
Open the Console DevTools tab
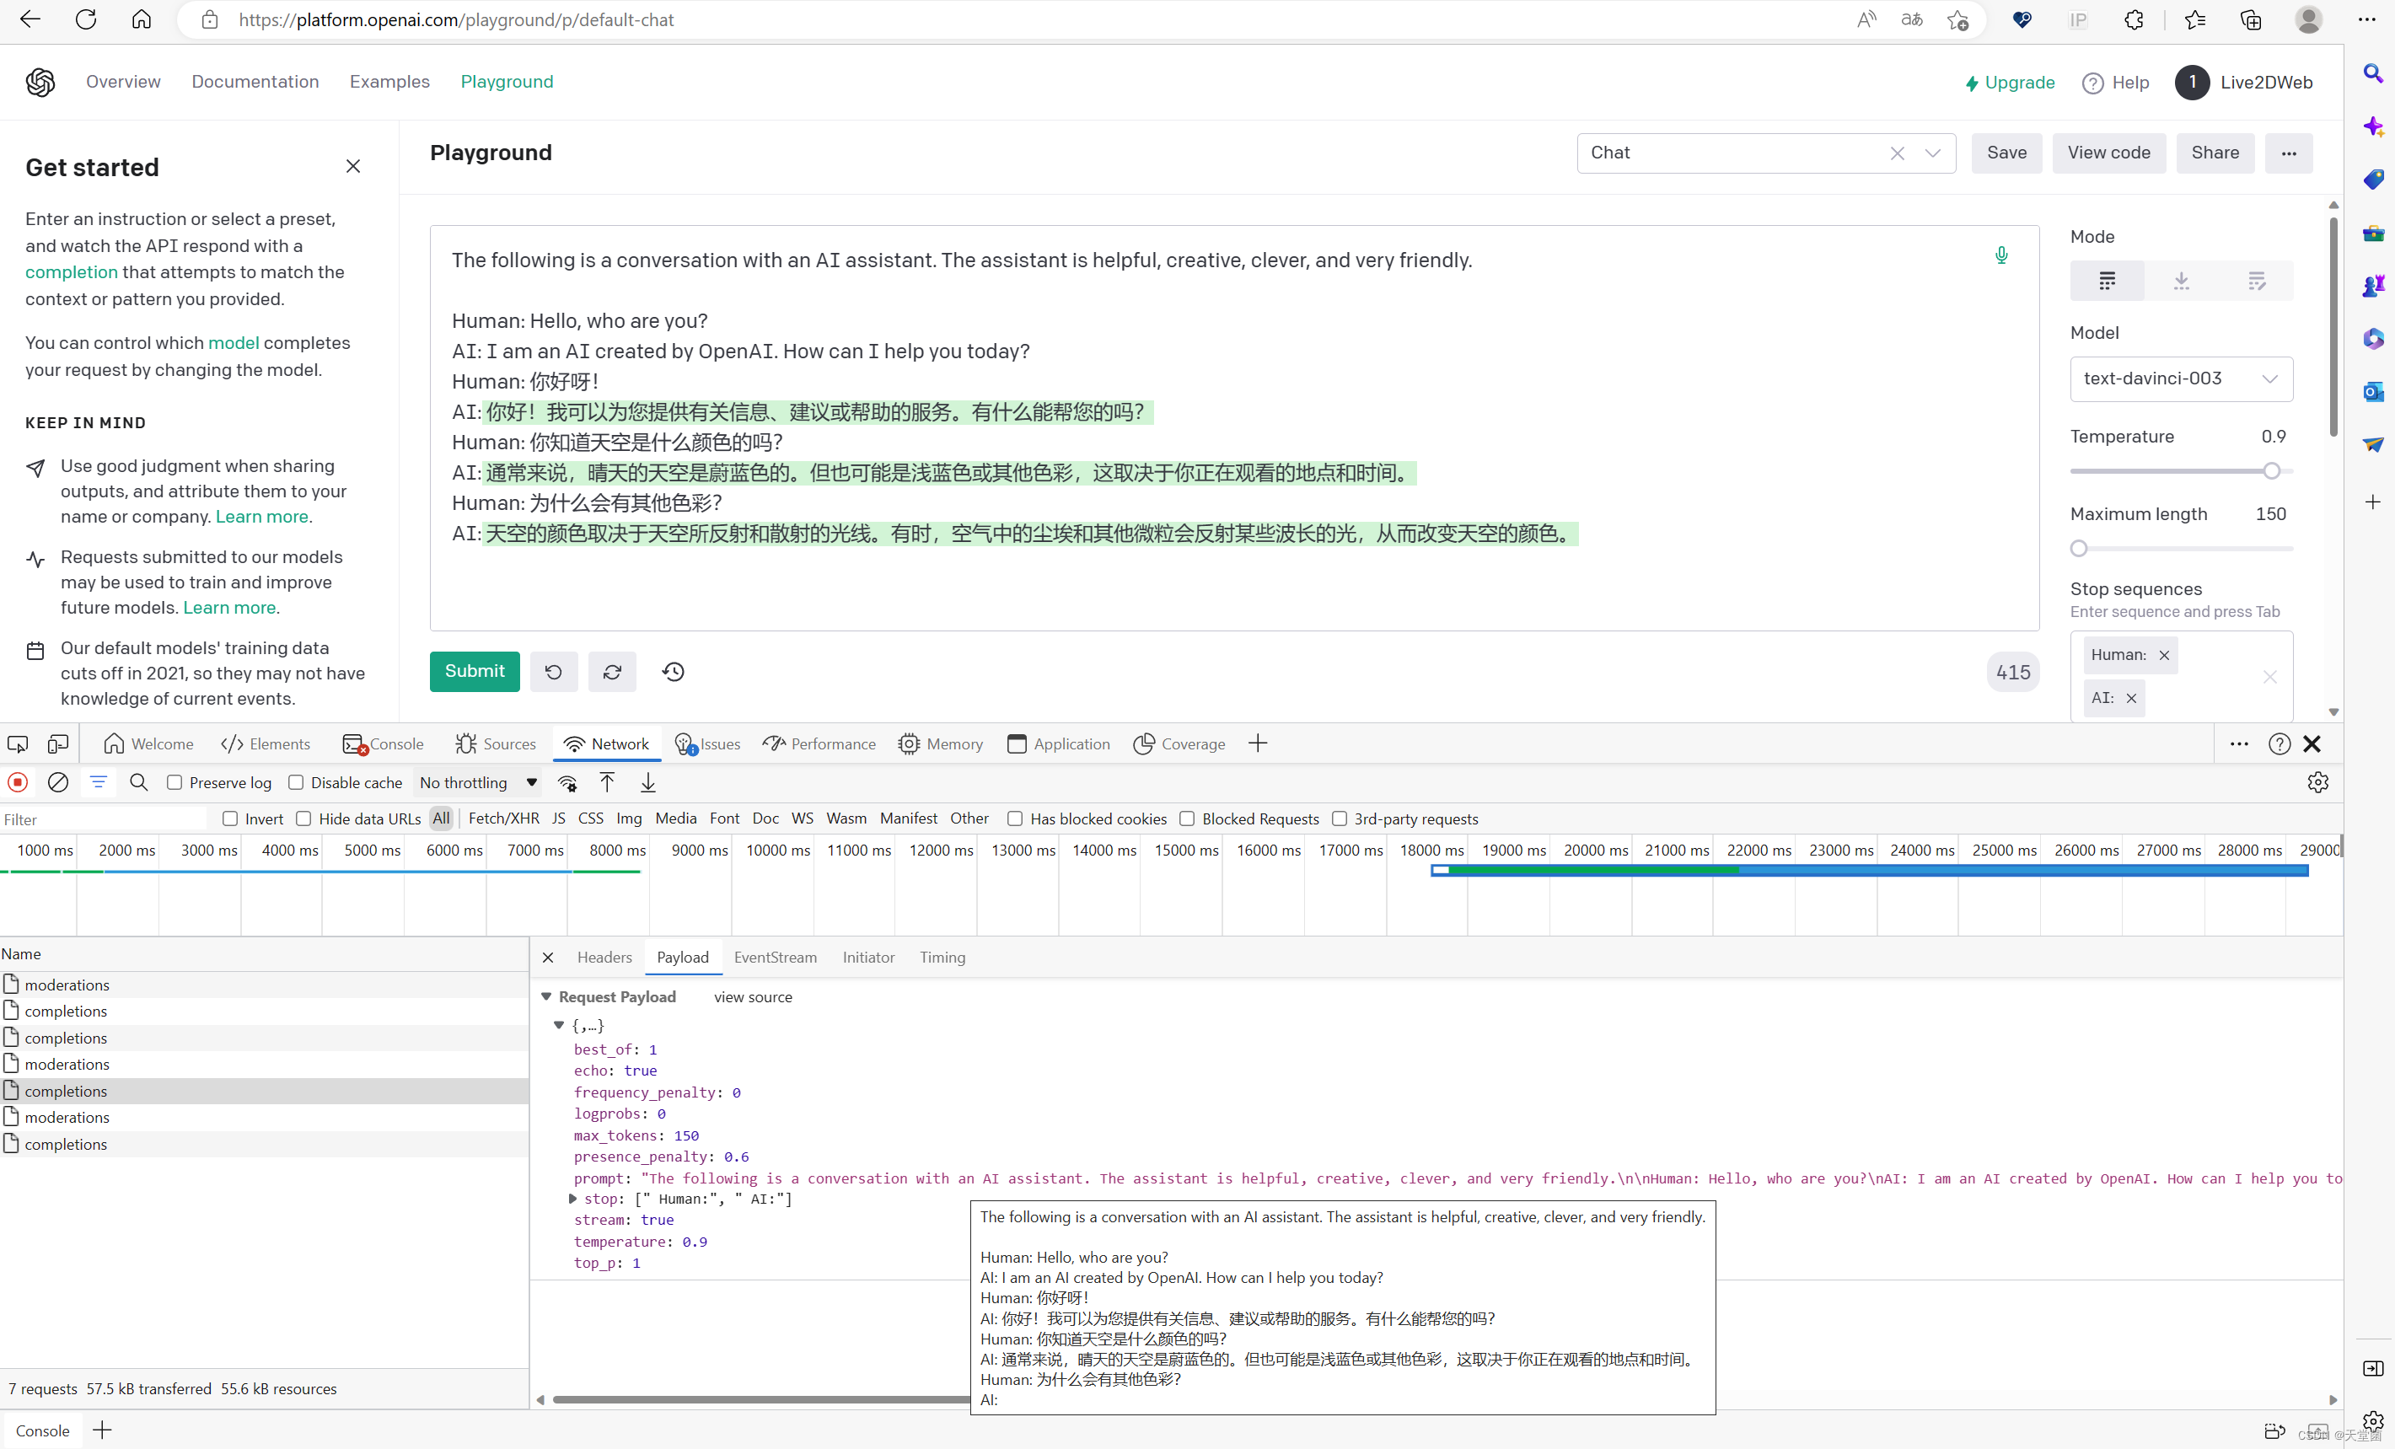point(383,744)
